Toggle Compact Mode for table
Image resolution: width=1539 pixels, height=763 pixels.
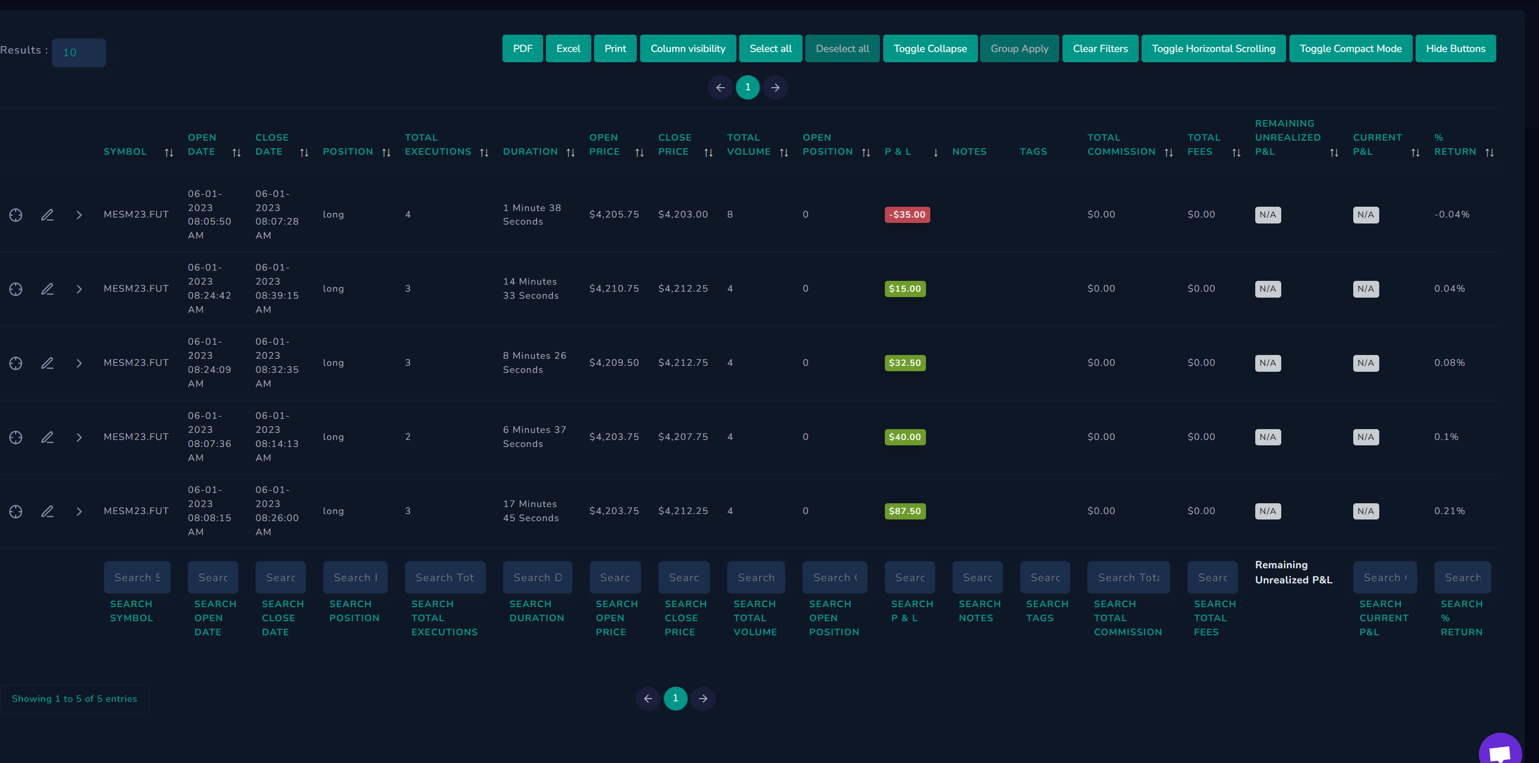pos(1351,48)
